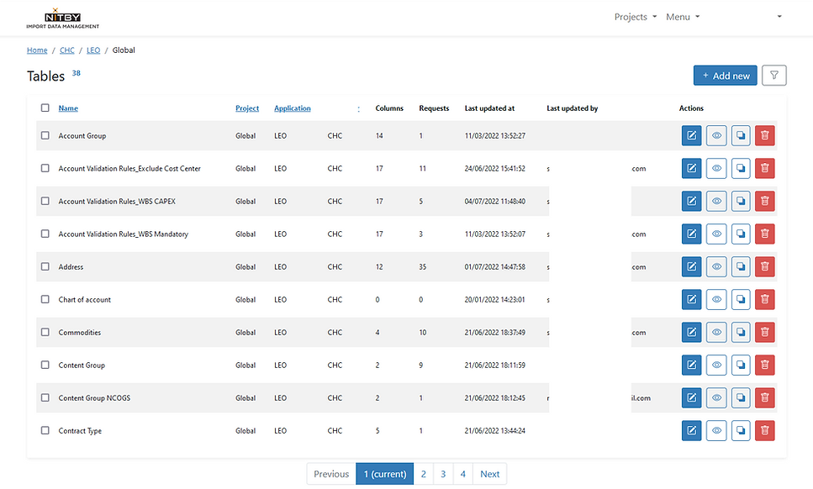Duplicate the Contract Type table
The height and width of the screenshot is (489, 813).
(x=741, y=430)
